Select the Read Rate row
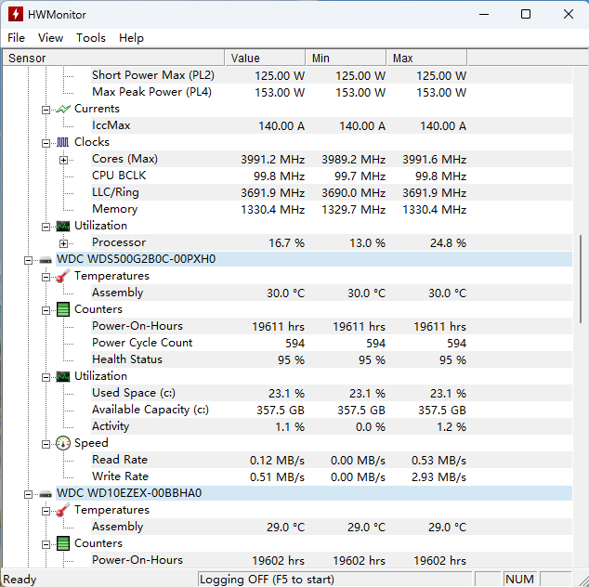589x587 pixels. [332, 460]
